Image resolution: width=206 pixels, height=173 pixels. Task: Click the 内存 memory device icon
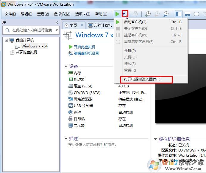click(x=71, y=73)
